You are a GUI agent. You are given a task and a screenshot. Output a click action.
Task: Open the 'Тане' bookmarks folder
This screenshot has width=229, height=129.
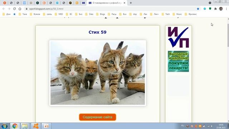[x=23, y=14]
